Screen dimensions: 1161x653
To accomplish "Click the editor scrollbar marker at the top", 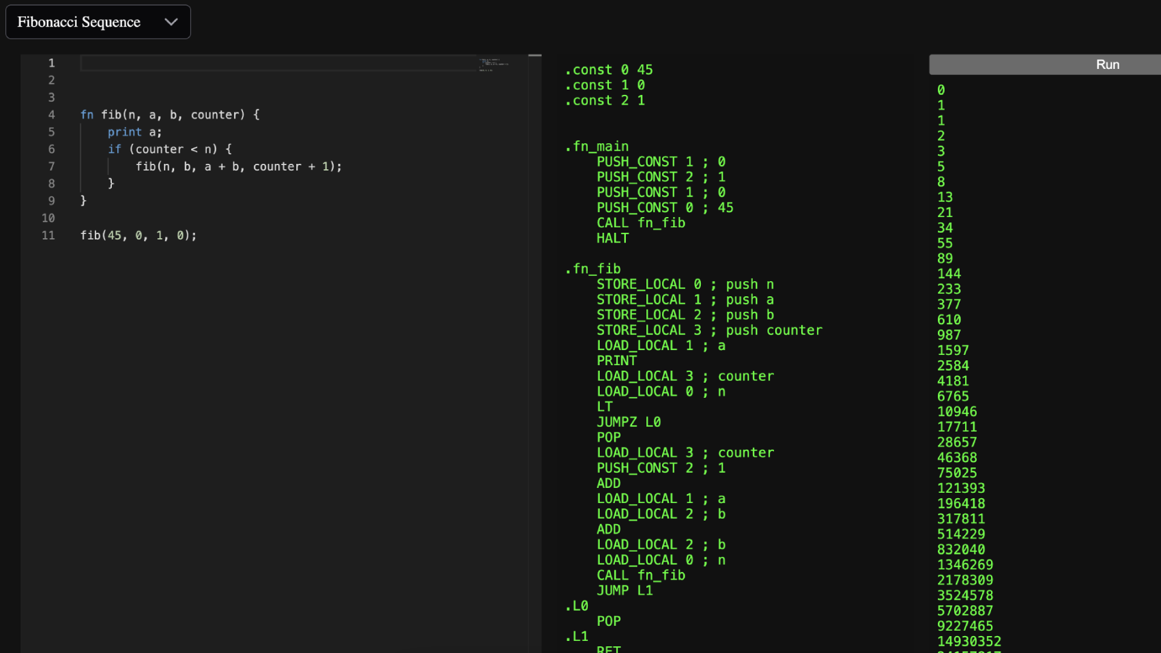I will (x=535, y=56).
